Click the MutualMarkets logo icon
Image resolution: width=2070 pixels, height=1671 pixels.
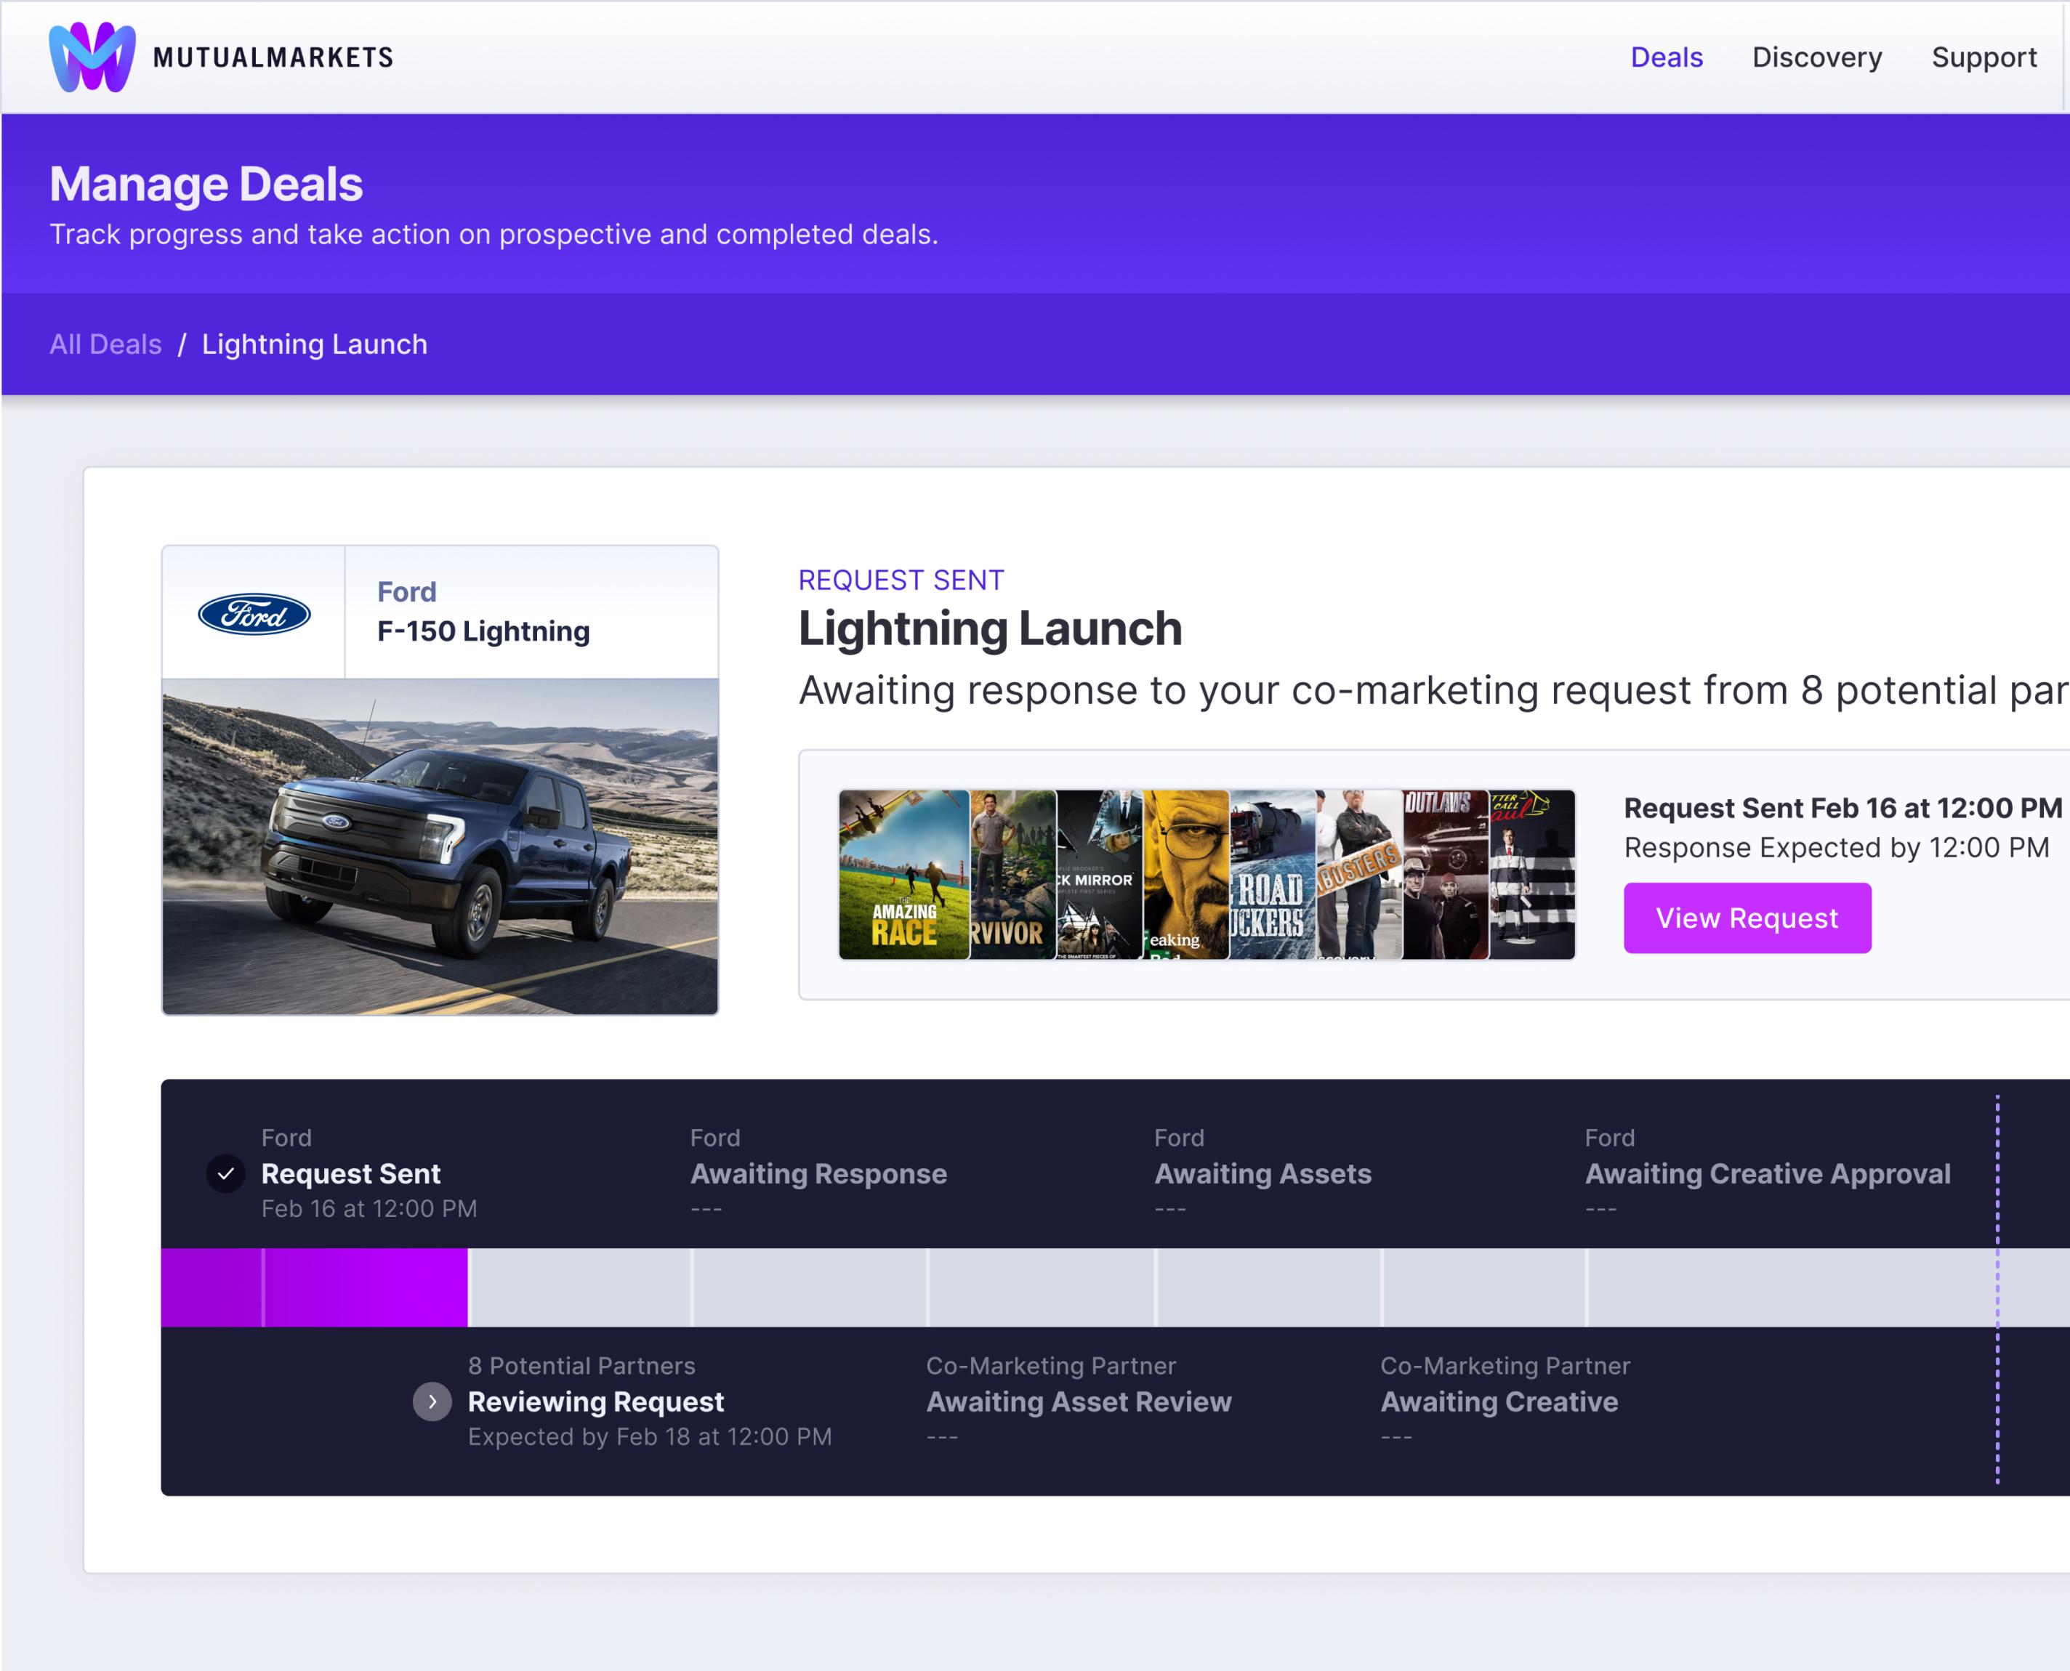(92, 57)
